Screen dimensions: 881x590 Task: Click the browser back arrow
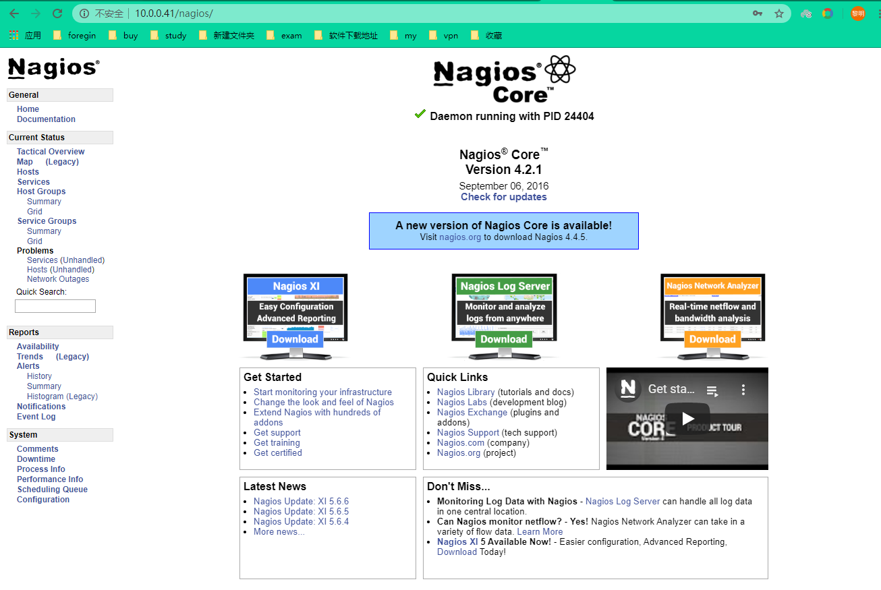coord(14,13)
